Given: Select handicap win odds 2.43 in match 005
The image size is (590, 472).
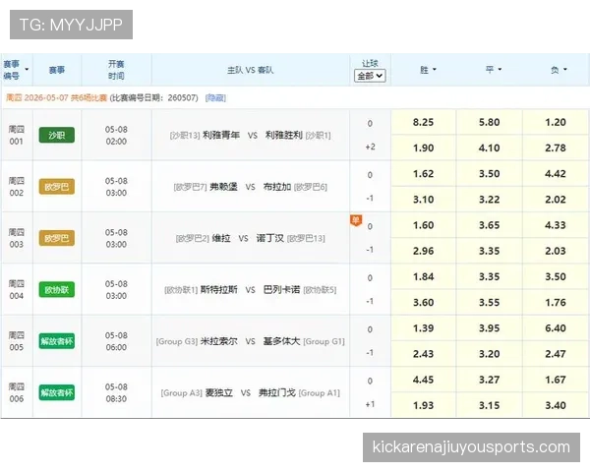Looking at the screenshot, I should pos(423,354).
